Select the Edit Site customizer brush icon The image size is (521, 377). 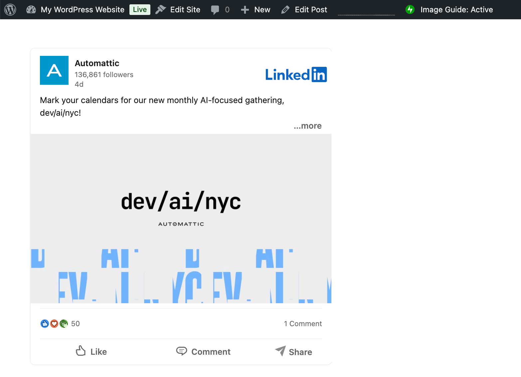[x=161, y=9]
